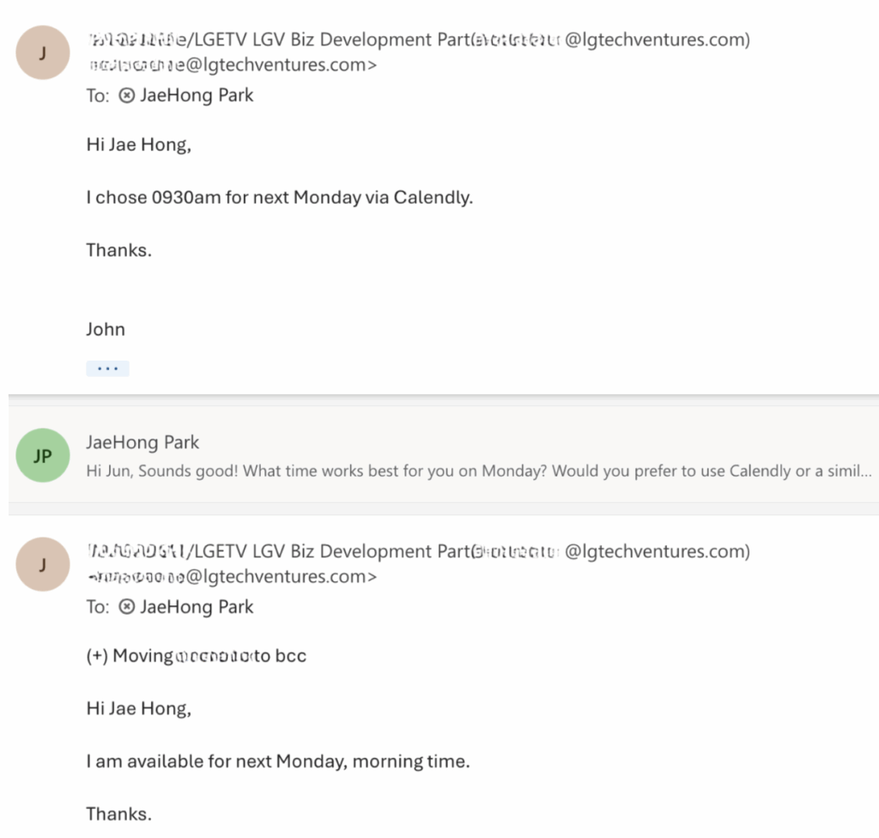Click the "Hi Jae Hong," greeting in top email
Viewport: 879px width, 838px height.
point(138,144)
